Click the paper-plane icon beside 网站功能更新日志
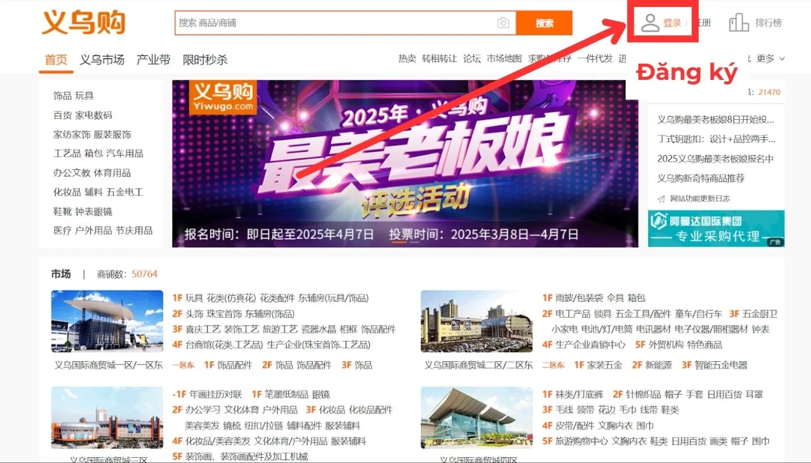Image resolution: width=811 pixels, height=463 pixels. (661, 199)
